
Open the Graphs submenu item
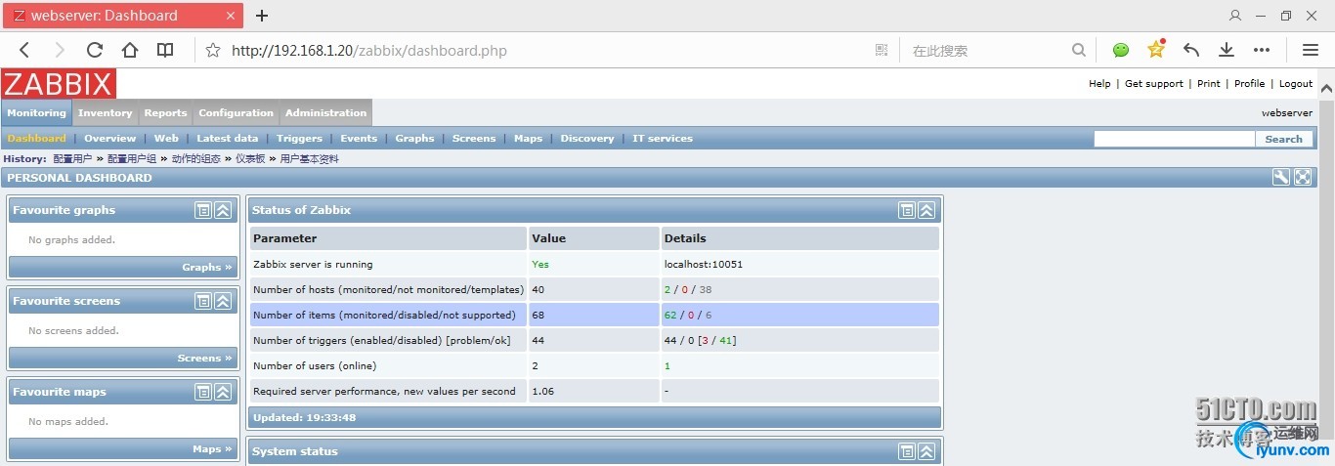click(x=414, y=139)
